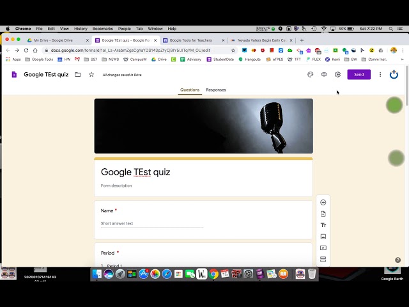Click the Import questions icon
The image size is (409, 307).
323,214
